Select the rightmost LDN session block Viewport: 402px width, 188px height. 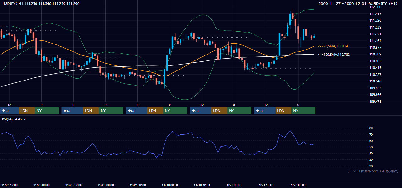click(x=283, y=111)
